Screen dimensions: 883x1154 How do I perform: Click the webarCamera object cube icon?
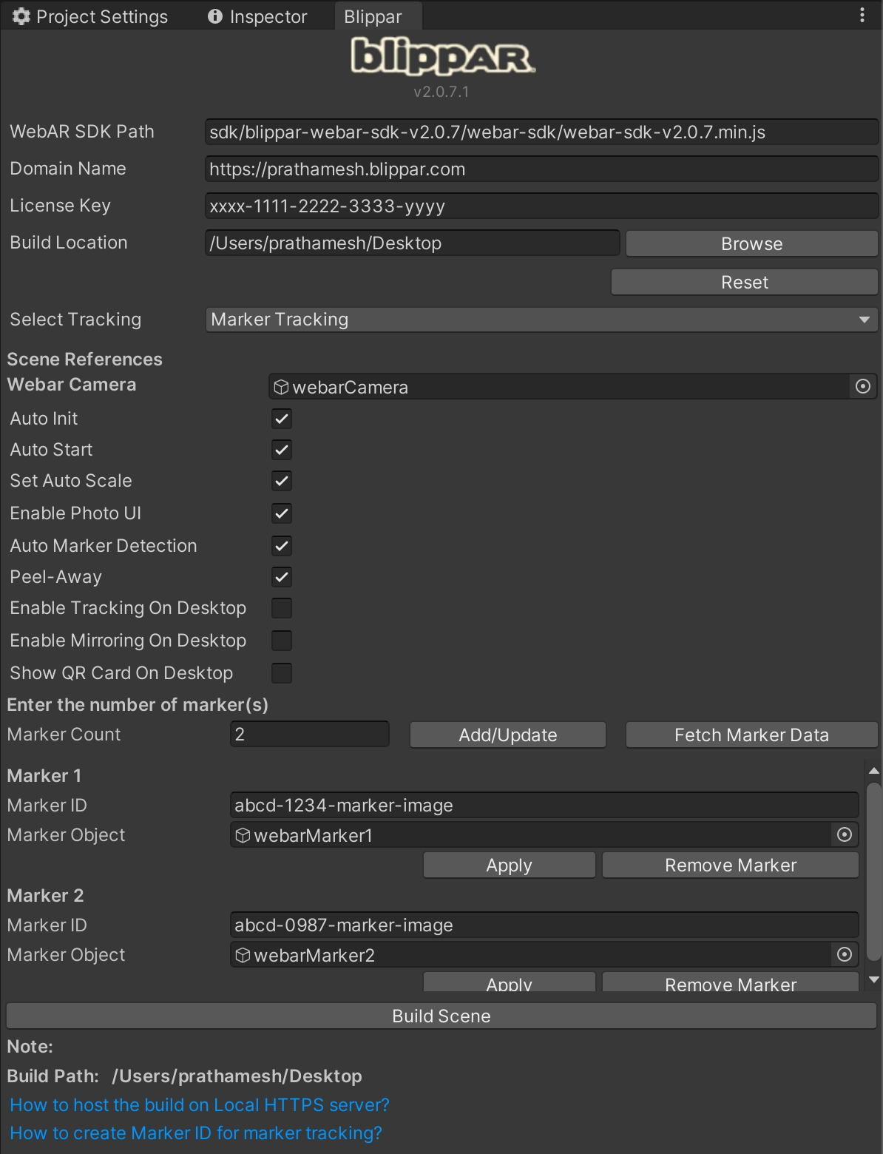coord(281,387)
